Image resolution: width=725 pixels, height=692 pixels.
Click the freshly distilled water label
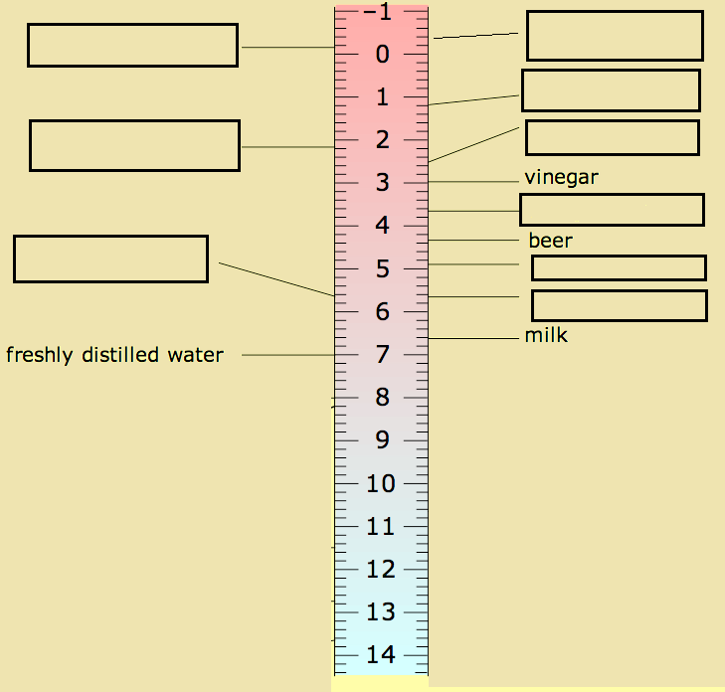[x=114, y=355]
